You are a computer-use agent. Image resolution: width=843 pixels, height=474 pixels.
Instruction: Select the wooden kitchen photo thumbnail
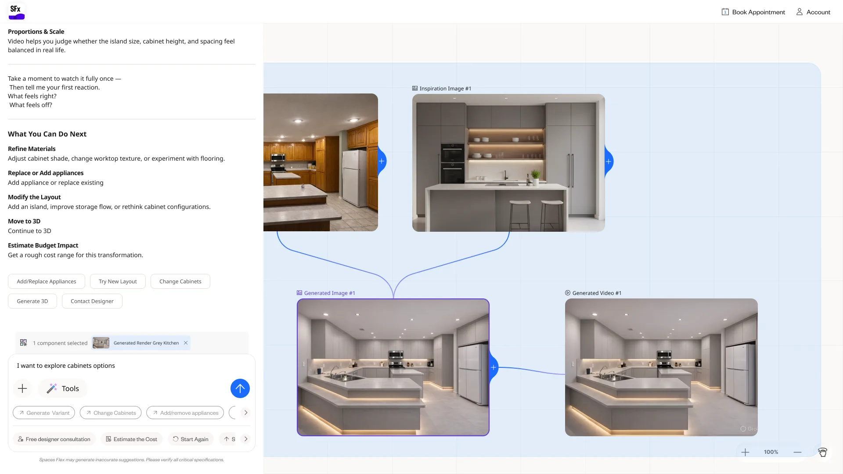321,162
